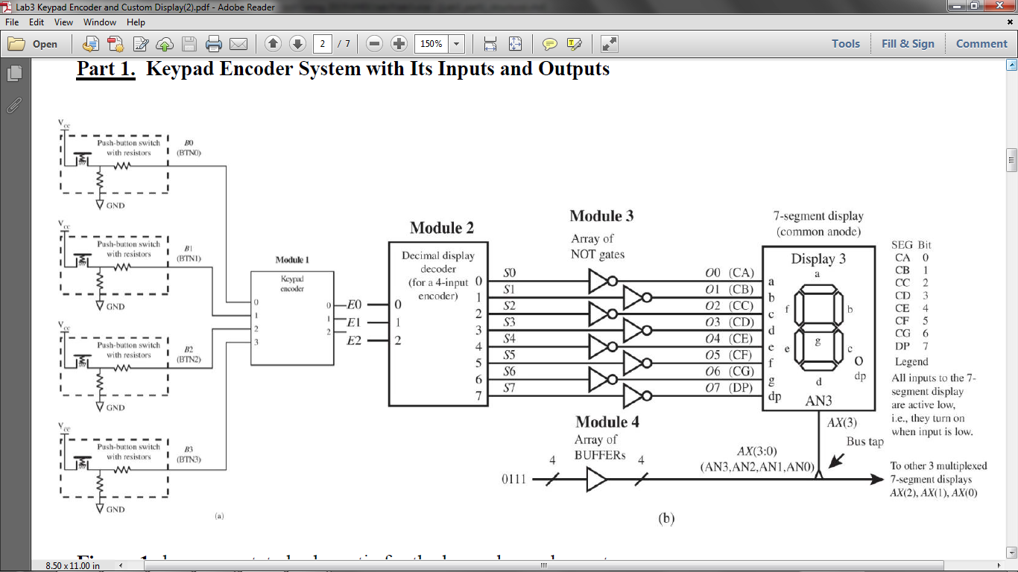This screenshot has width=1018, height=572.
Task: Click Convert file to PDF icon
Action: (91, 44)
